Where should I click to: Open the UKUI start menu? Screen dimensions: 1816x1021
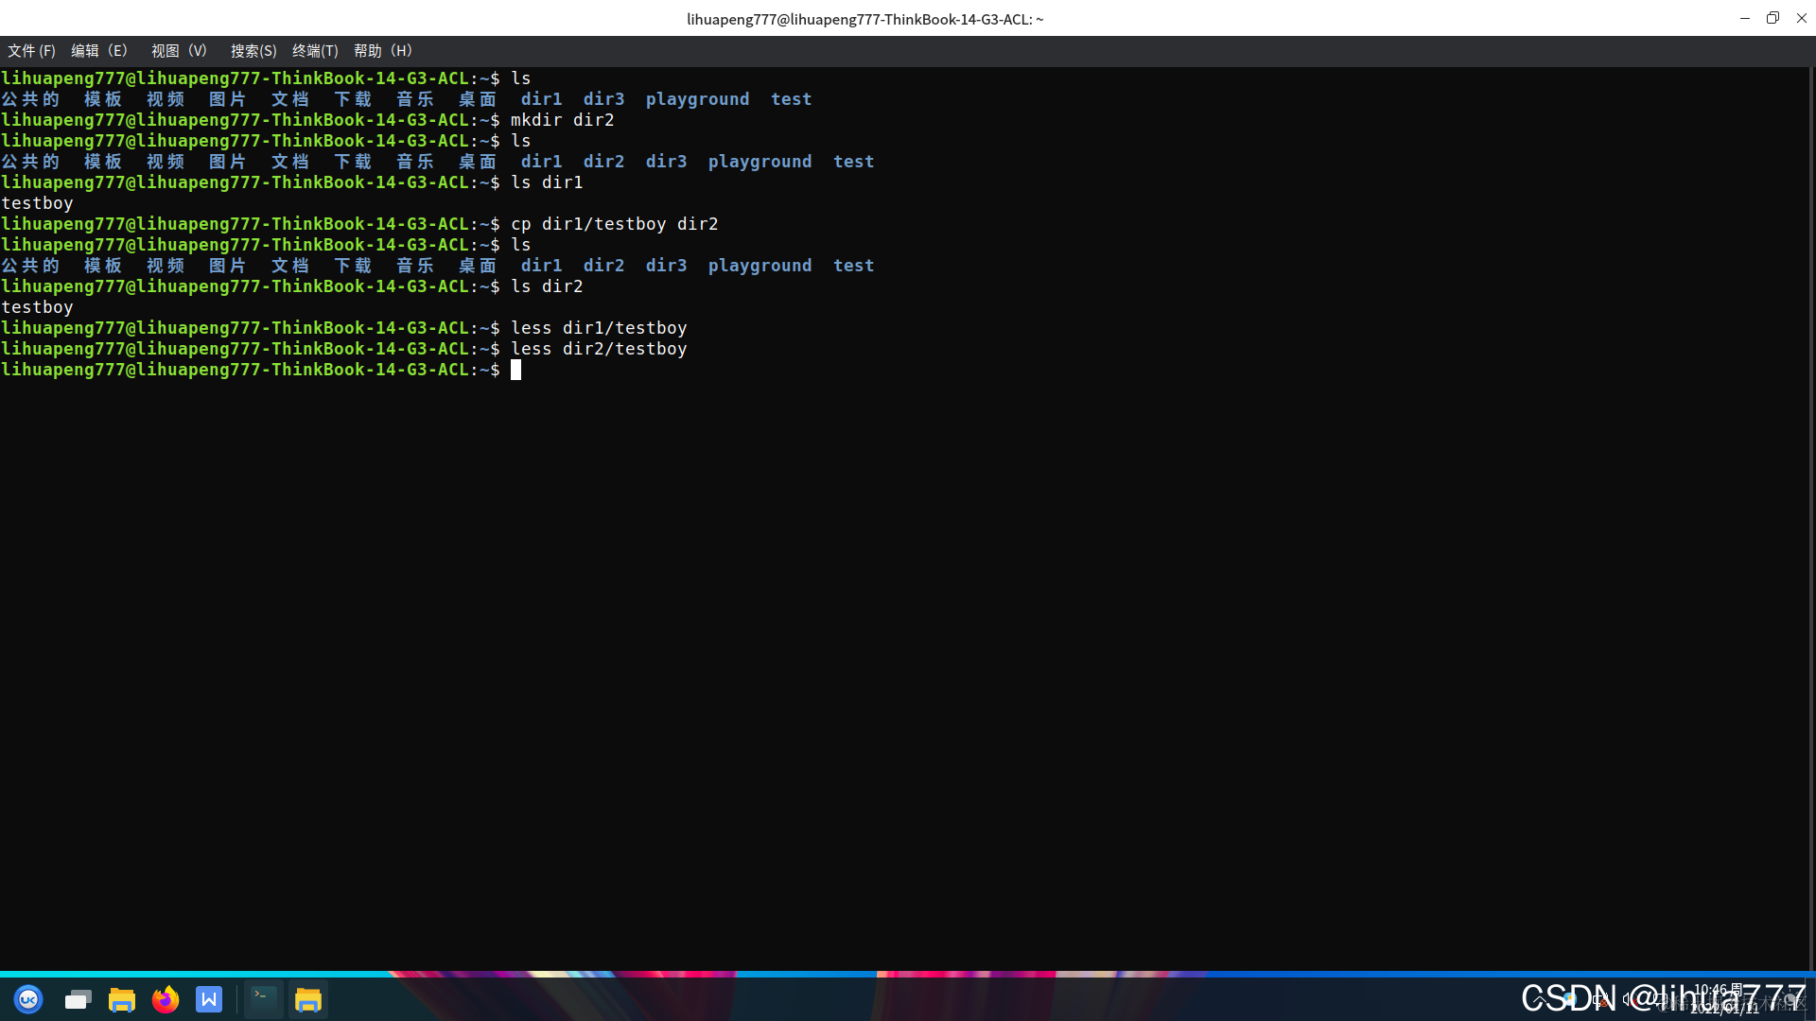pyautogui.click(x=28, y=999)
